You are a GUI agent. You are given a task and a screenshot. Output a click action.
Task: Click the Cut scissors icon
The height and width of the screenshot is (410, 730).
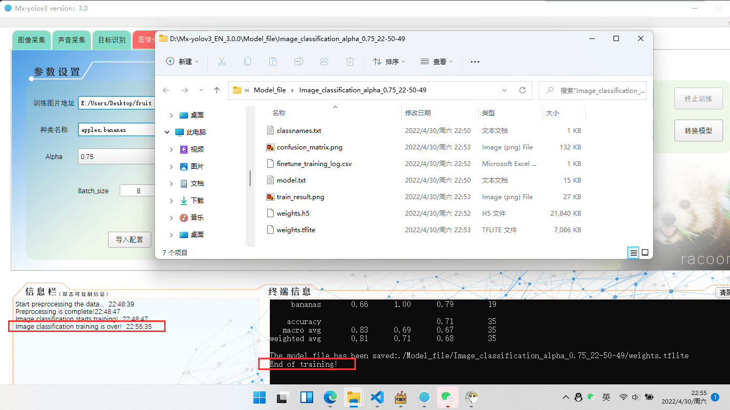point(221,61)
